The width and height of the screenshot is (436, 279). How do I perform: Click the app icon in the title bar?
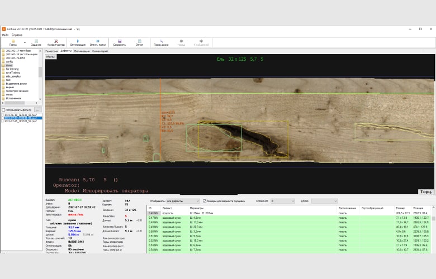click(x=4, y=29)
